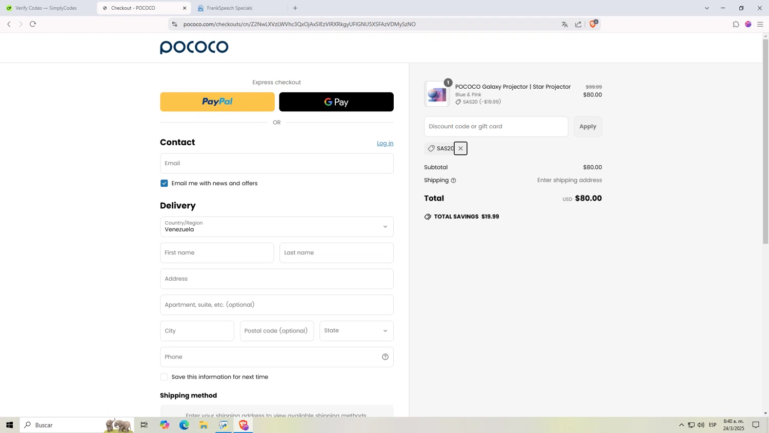Viewport: 769px width, 433px height.
Task: Open the network tray icon
Action: pos(691,425)
